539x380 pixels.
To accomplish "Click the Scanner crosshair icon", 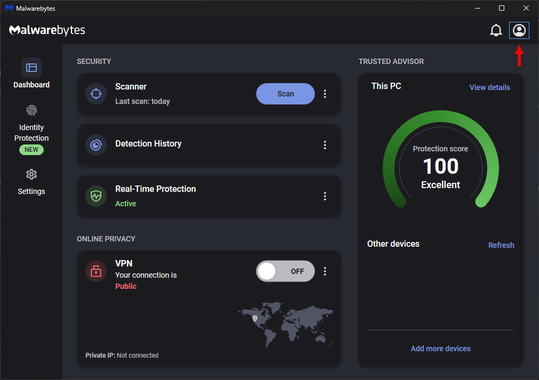I will [x=96, y=94].
